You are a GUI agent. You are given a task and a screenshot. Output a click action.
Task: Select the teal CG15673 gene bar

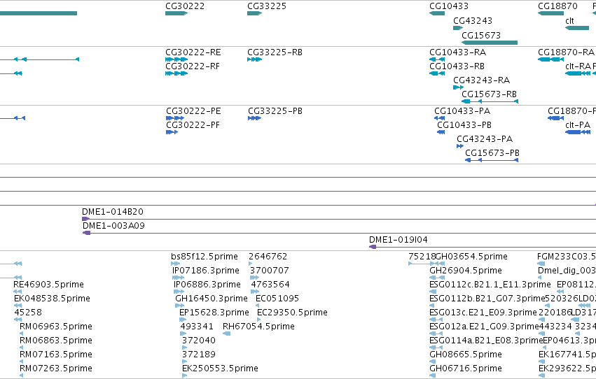point(490,43)
